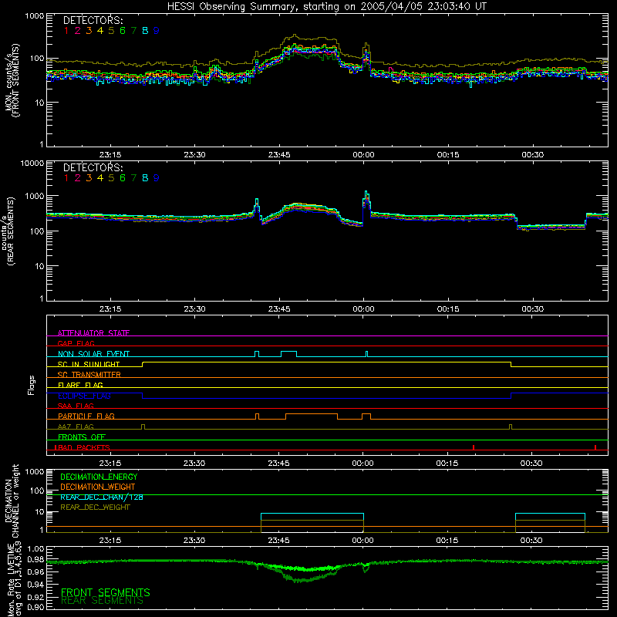Click the 0.94 value on livetime axis
The width and height of the screenshot is (617, 617).
[x=35, y=585]
